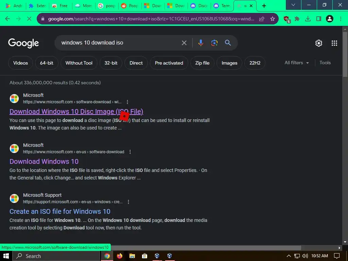
Task: Filter results by Videos
Action: (x=20, y=63)
